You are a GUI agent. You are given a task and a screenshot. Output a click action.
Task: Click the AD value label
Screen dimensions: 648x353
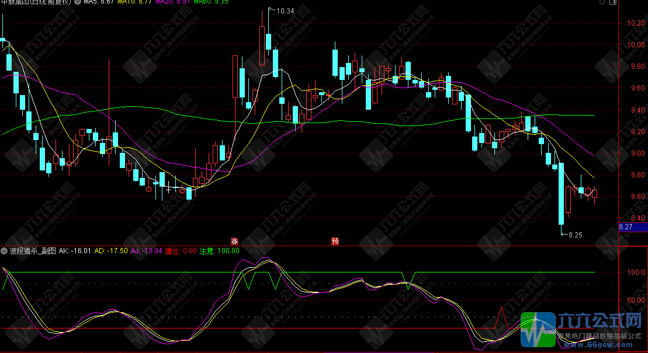coord(110,251)
